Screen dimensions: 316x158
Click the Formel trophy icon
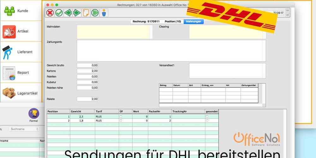[34, 113]
